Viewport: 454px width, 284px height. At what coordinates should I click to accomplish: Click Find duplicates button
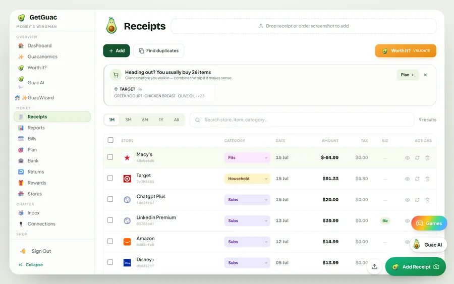click(159, 50)
